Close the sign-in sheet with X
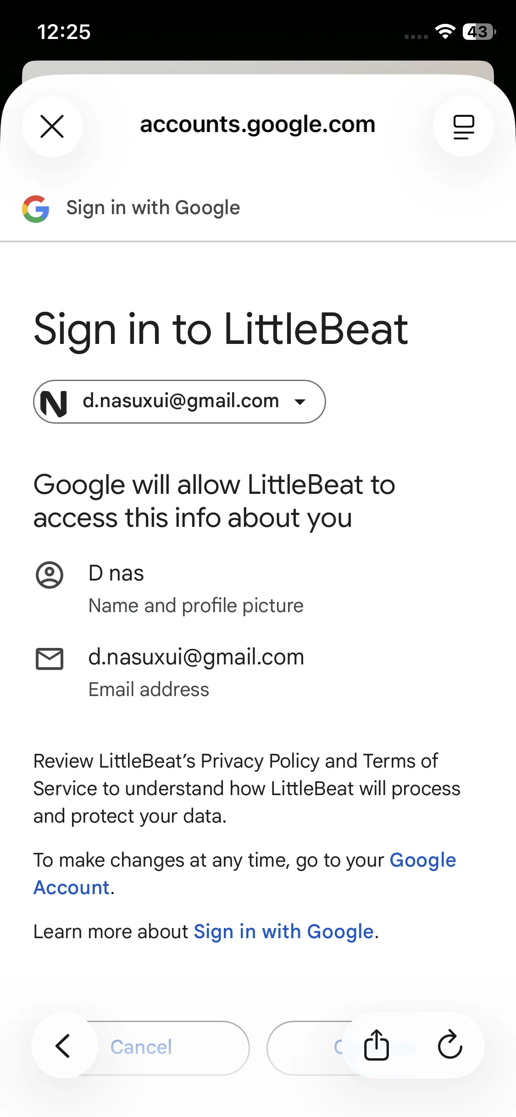This screenshot has height=1117, width=516. coord(52,127)
